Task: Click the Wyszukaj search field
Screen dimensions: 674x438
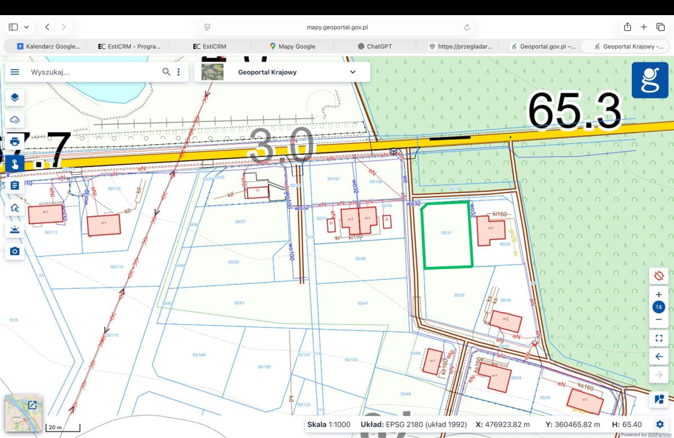Action: (x=93, y=72)
